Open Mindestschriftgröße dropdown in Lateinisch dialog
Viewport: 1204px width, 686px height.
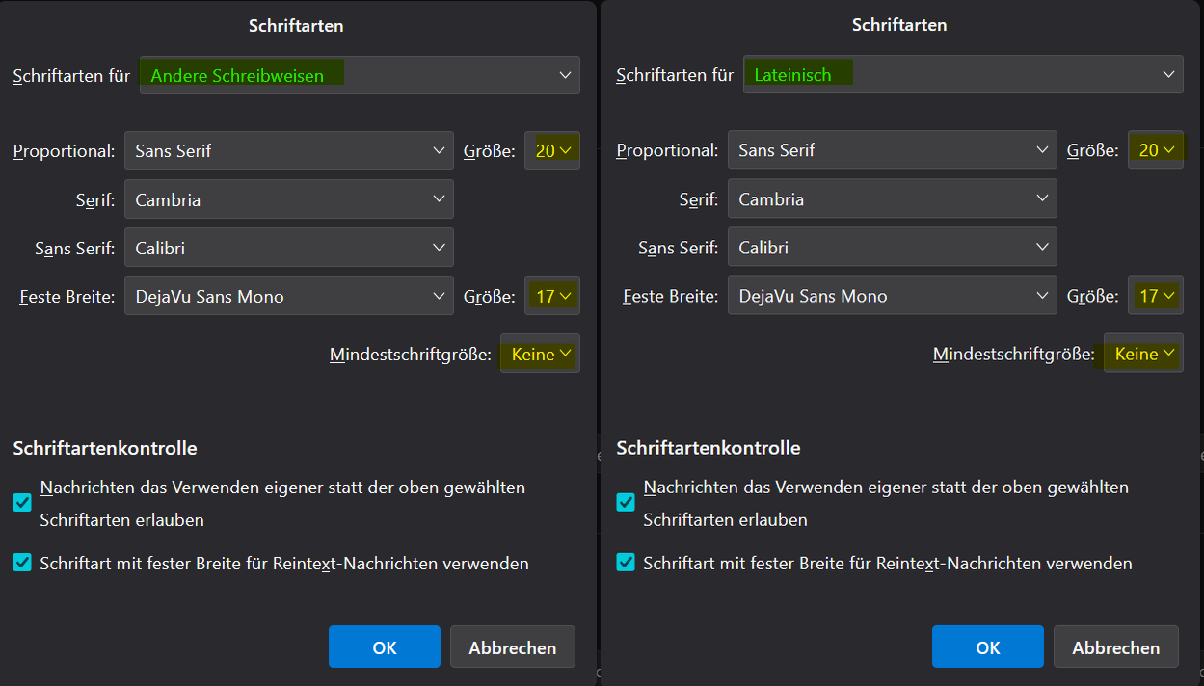[x=1143, y=355]
